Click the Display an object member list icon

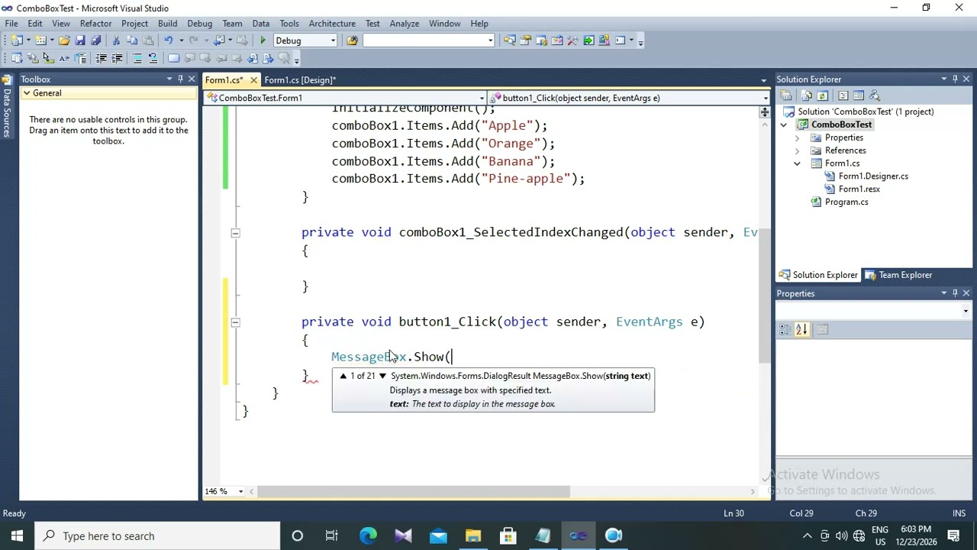coord(17,58)
